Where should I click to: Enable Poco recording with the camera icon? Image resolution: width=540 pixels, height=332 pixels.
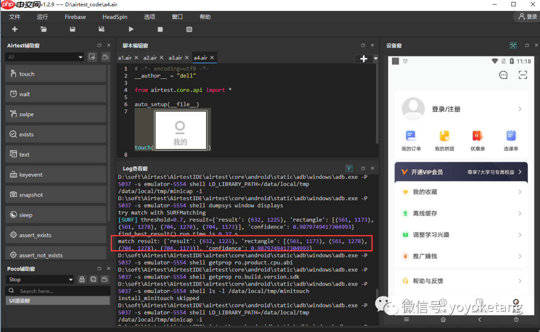(x=104, y=279)
